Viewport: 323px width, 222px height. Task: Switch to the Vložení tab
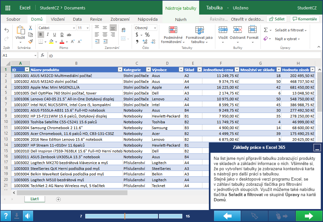click(58, 19)
